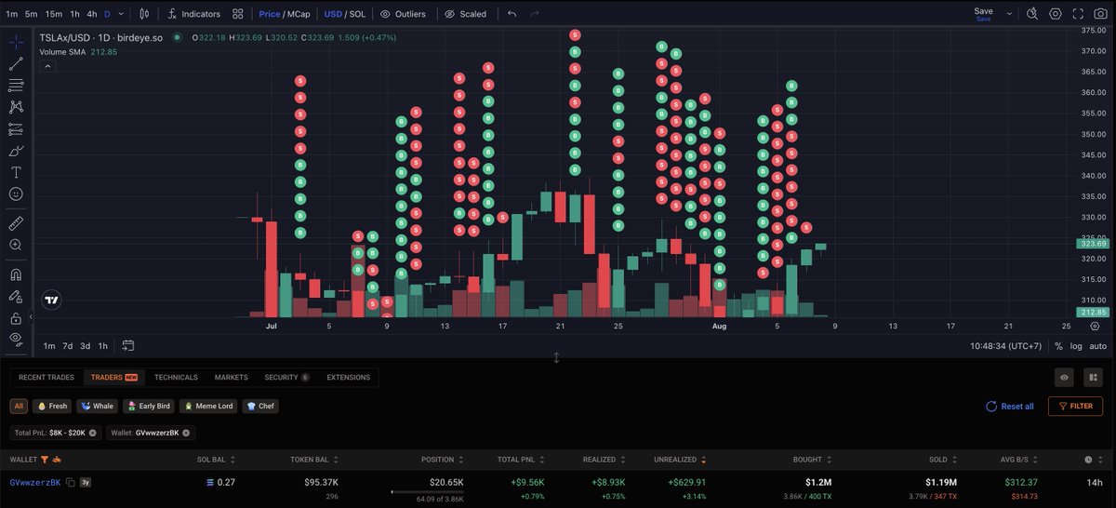This screenshot has height=508, width=1116.
Task: Click the redo arrow
Action: [534, 14]
